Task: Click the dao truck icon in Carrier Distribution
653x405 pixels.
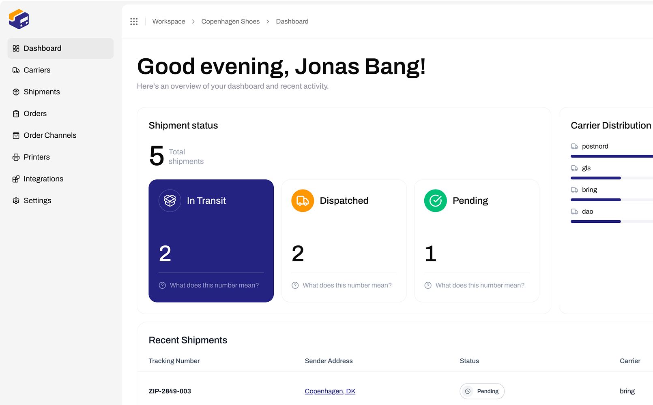Action: click(574, 211)
